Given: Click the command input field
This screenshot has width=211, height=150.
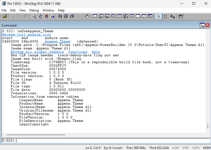Looking at the screenshot, I should 112,140.
